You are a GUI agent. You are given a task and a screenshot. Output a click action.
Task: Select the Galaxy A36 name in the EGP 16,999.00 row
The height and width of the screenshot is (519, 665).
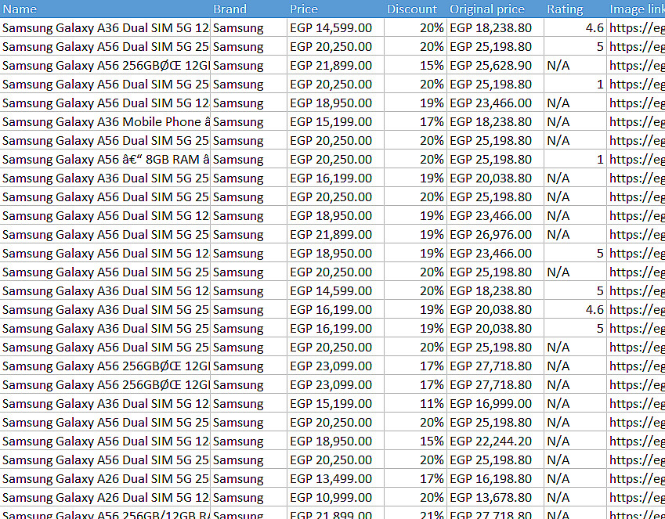[105, 404]
